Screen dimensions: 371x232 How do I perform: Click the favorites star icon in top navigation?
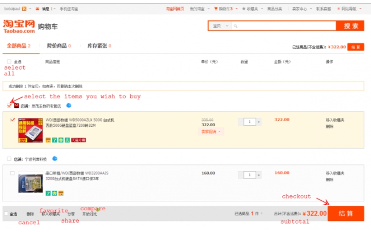[x=243, y=9]
